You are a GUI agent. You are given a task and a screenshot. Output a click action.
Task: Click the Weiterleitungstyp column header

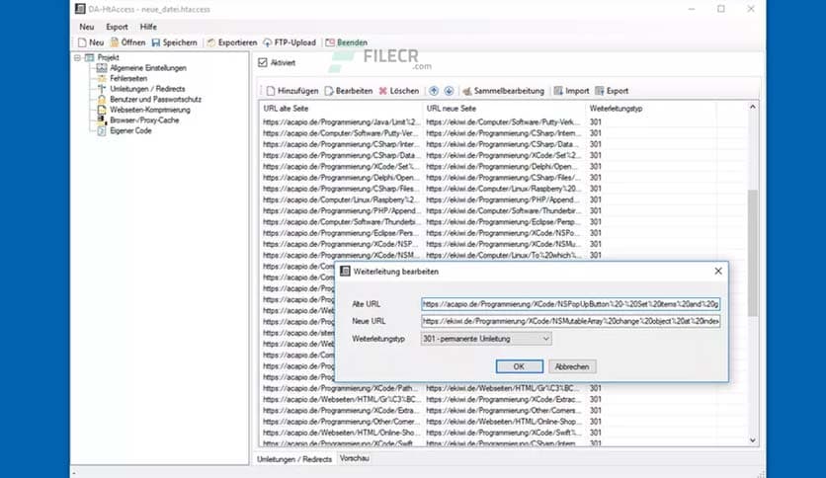[x=651, y=109]
